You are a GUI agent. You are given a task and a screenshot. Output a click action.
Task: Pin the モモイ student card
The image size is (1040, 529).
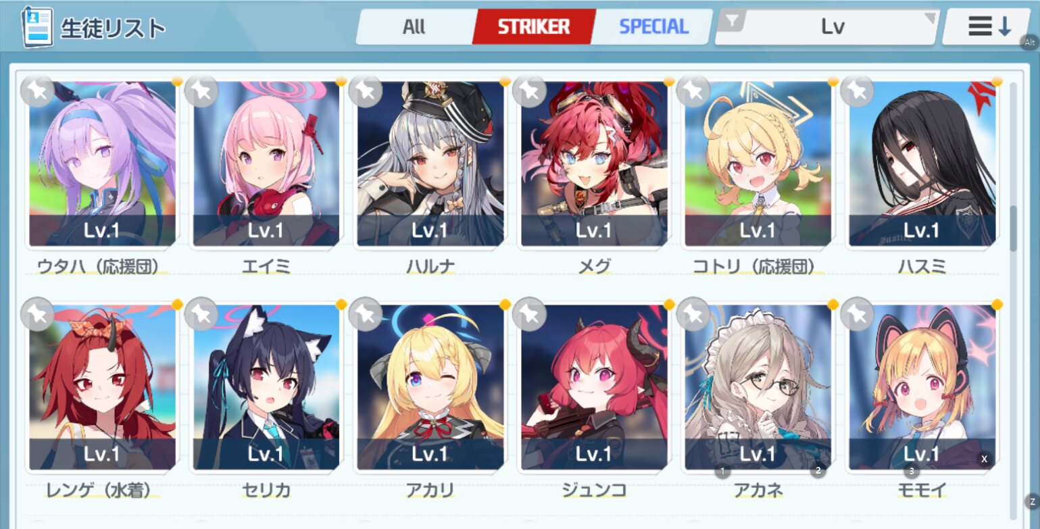tap(858, 314)
